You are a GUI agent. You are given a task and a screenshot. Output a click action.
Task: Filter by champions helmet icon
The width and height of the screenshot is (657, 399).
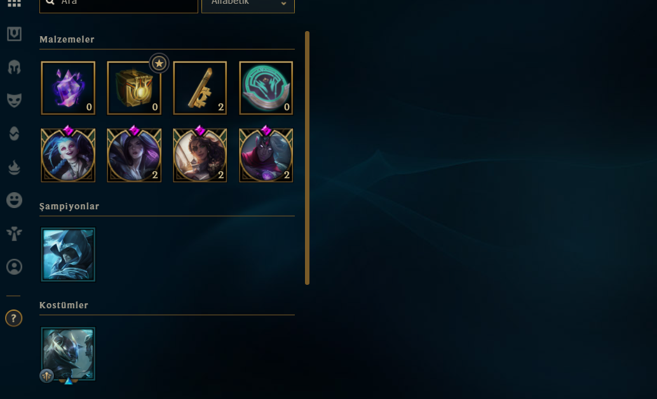click(x=14, y=67)
